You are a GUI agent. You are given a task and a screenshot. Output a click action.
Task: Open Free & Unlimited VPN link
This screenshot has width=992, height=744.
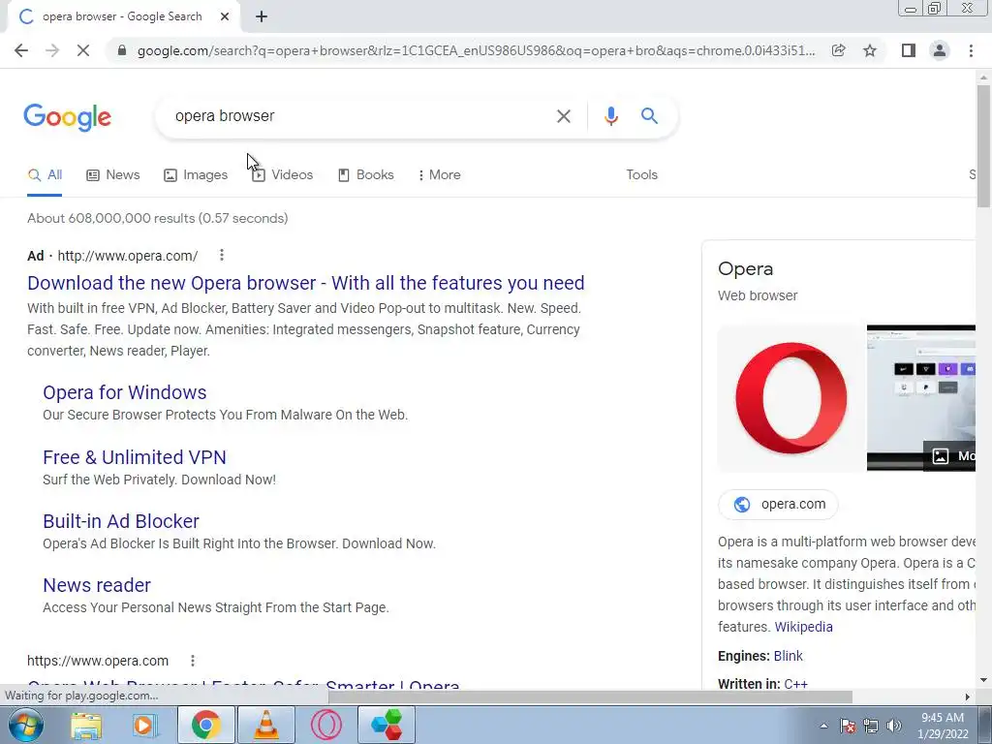point(134,457)
